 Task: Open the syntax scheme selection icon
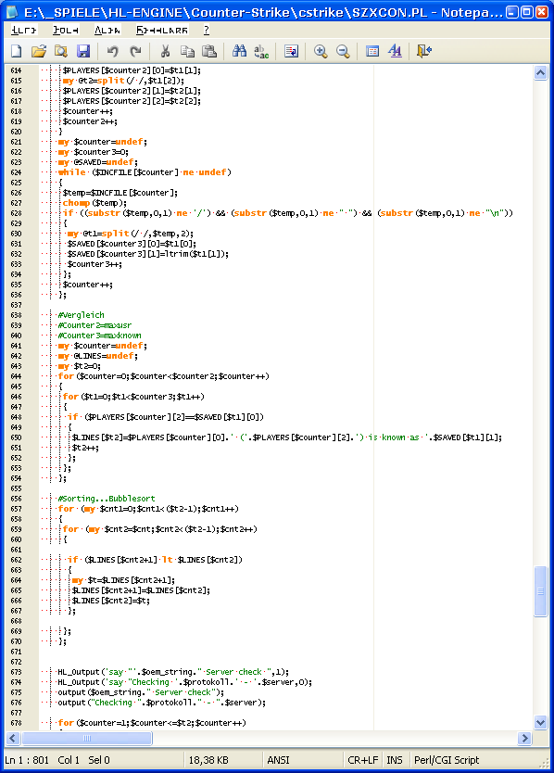372,51
